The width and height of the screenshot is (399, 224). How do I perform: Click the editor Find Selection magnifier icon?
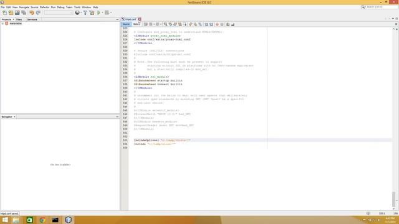pyautogui.click(x=165, y=24)
